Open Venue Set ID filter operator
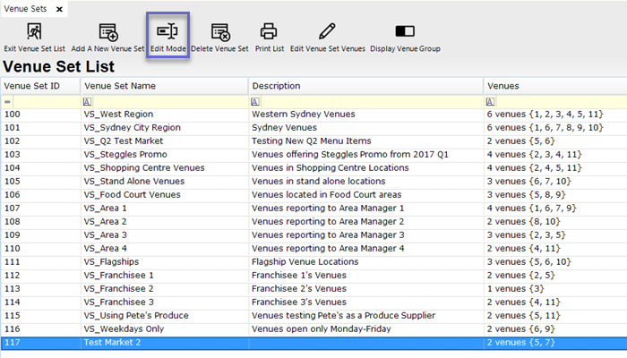Image resolution: width=627 pixels, height=358 pixels. coord(7,102)
